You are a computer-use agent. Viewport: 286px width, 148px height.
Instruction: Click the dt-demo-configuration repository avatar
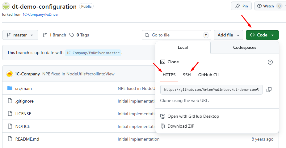pyautogui.click(x=6, y=6)
